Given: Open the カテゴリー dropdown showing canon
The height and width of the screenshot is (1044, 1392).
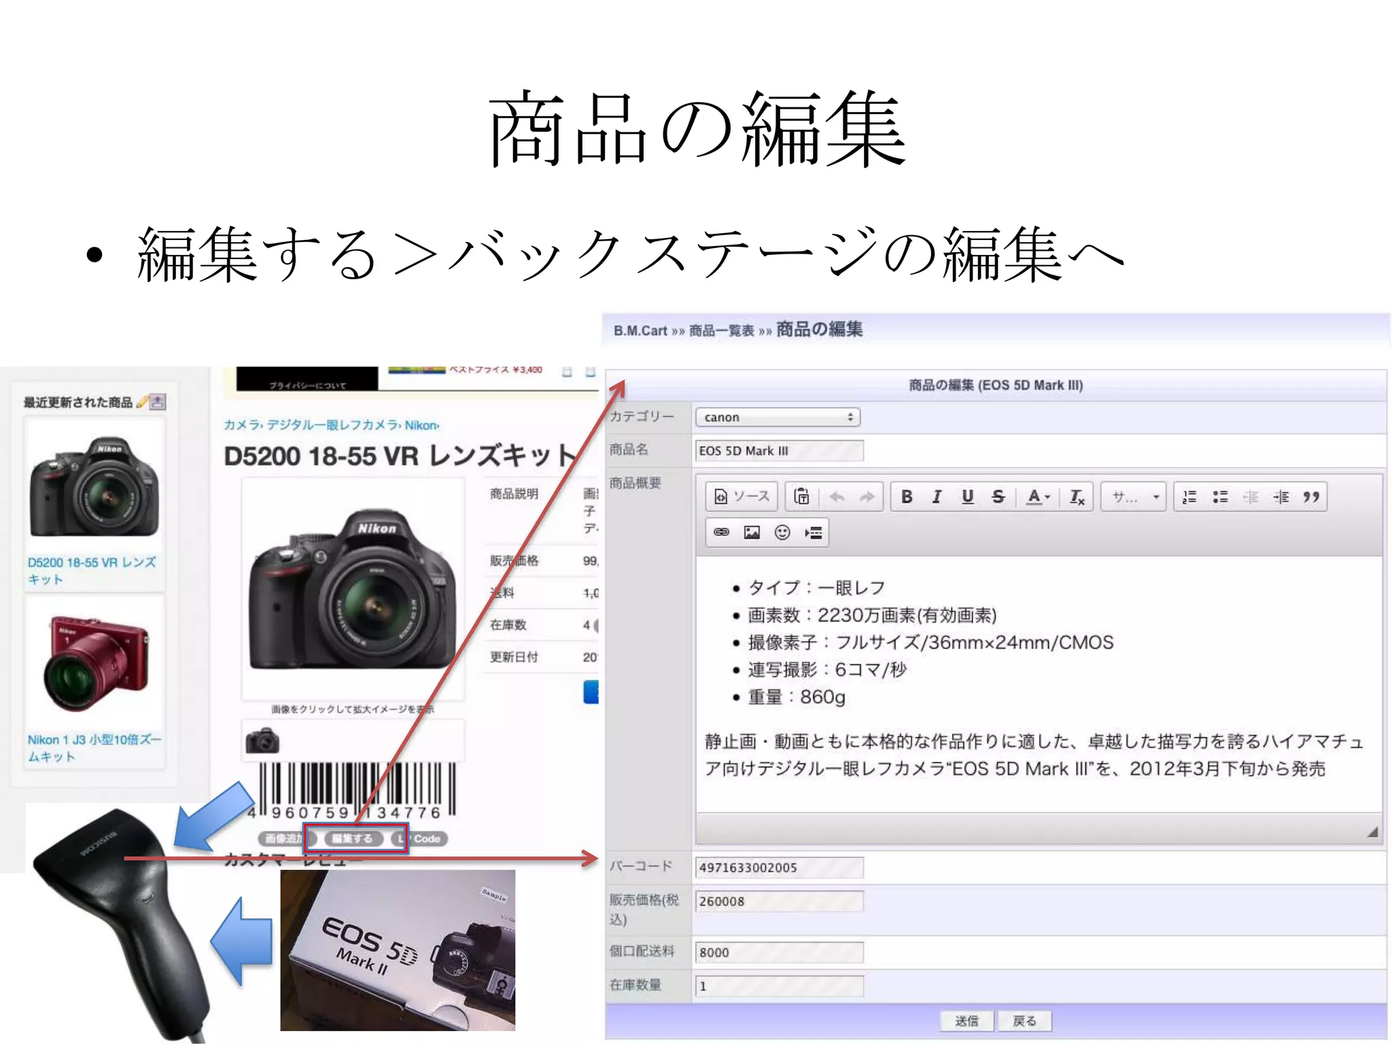Looking at the screenshot, I should [x=778, y=417].
